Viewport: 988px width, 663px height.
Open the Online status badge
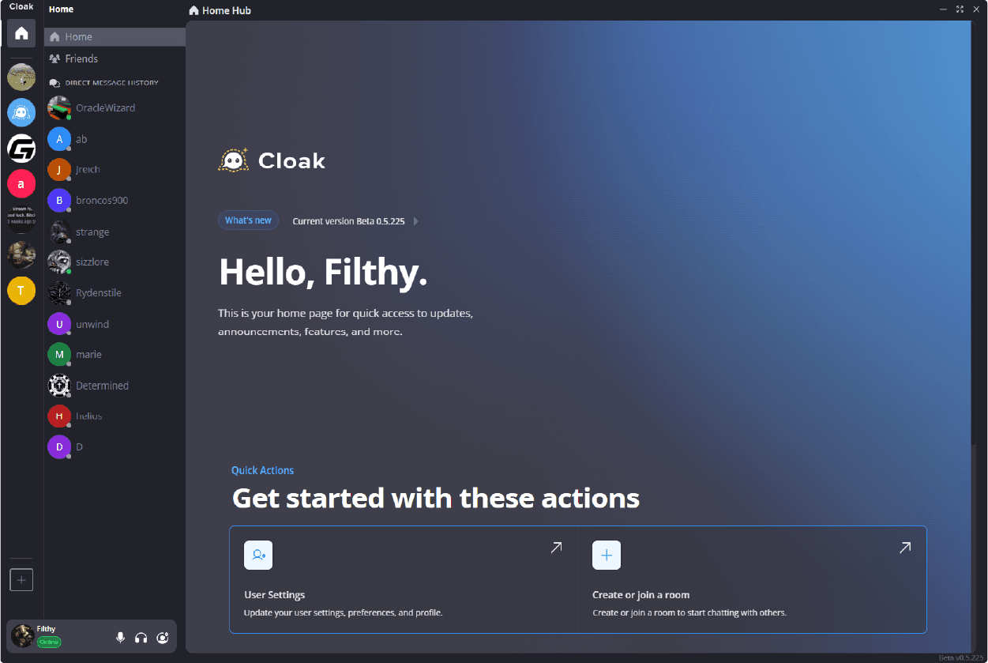point(49,642)
